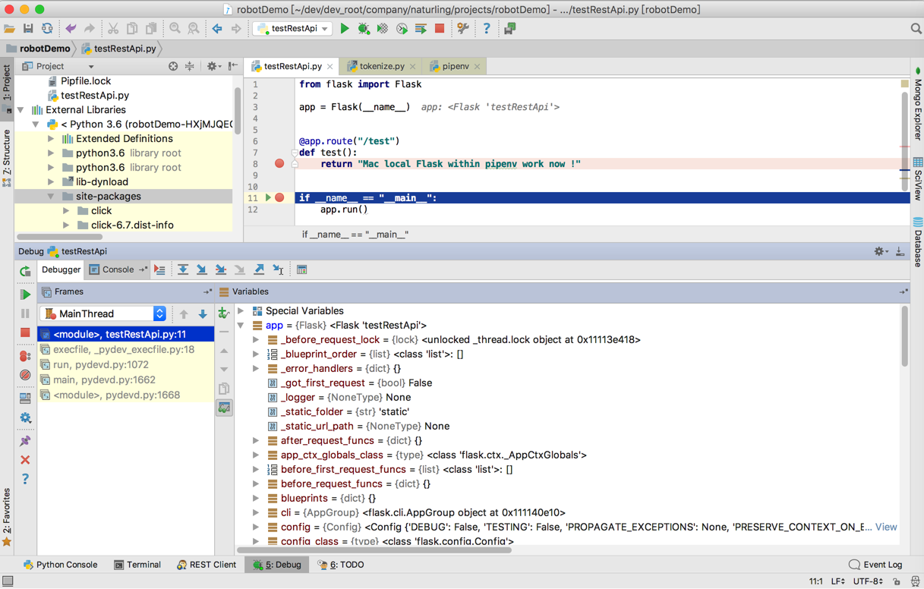Viewport: 924px width, 589px height.
Task: Click the View link for config value
Action: pyautogui.click(x=885, y=527)
